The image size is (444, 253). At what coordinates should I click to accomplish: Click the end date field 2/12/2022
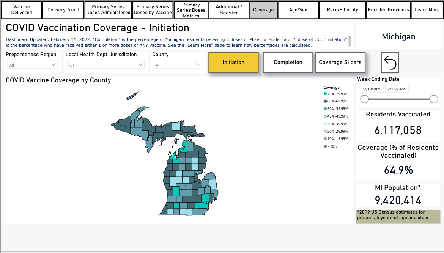click(x=396, y=89)
